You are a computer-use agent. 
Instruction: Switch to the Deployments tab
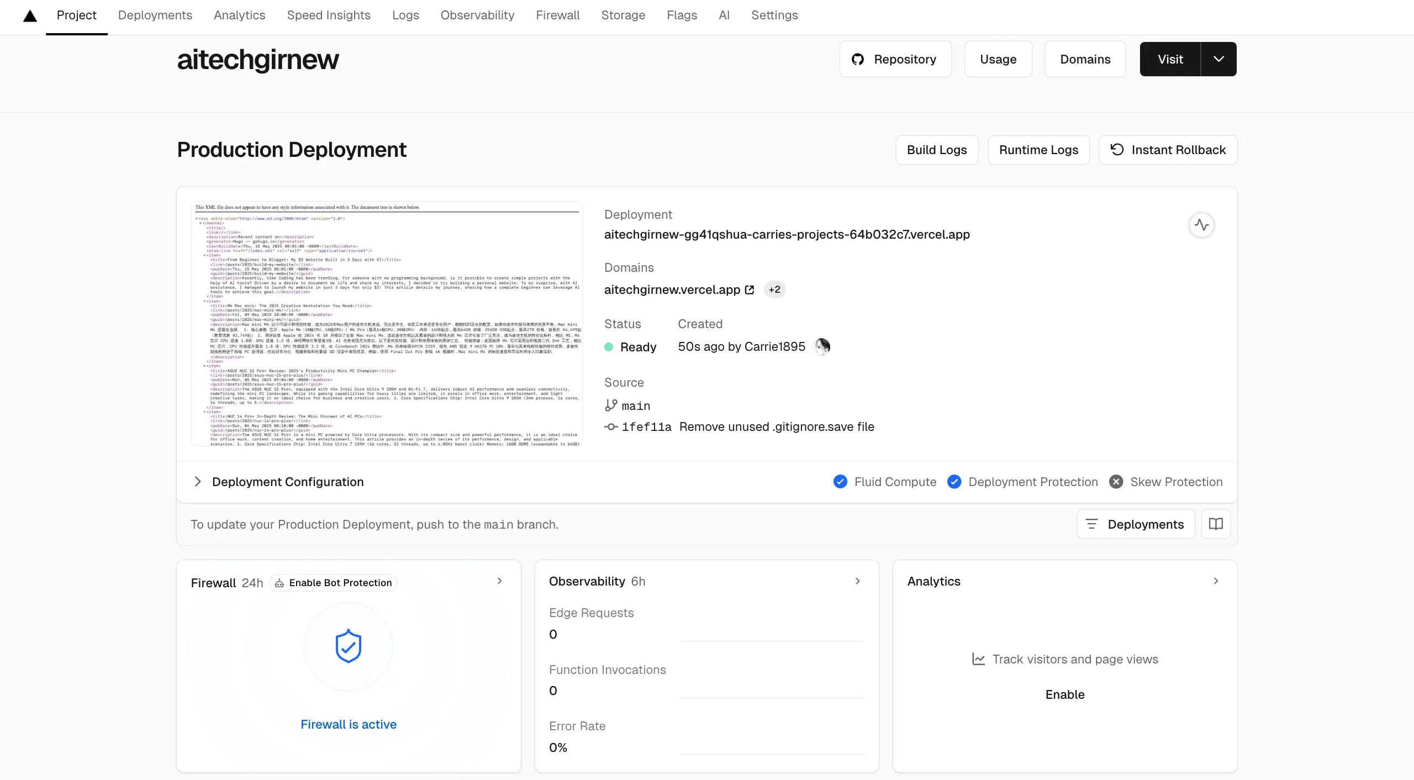(155, 15)
